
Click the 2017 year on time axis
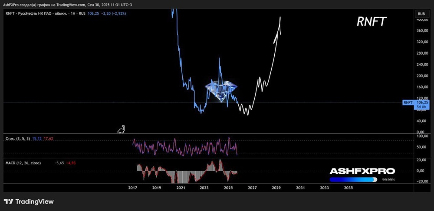pyautogui.click(x=132, y=188)
